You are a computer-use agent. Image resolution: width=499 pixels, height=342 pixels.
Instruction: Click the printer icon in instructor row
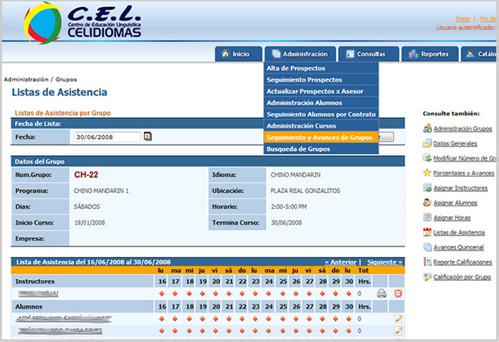[381, 294]
